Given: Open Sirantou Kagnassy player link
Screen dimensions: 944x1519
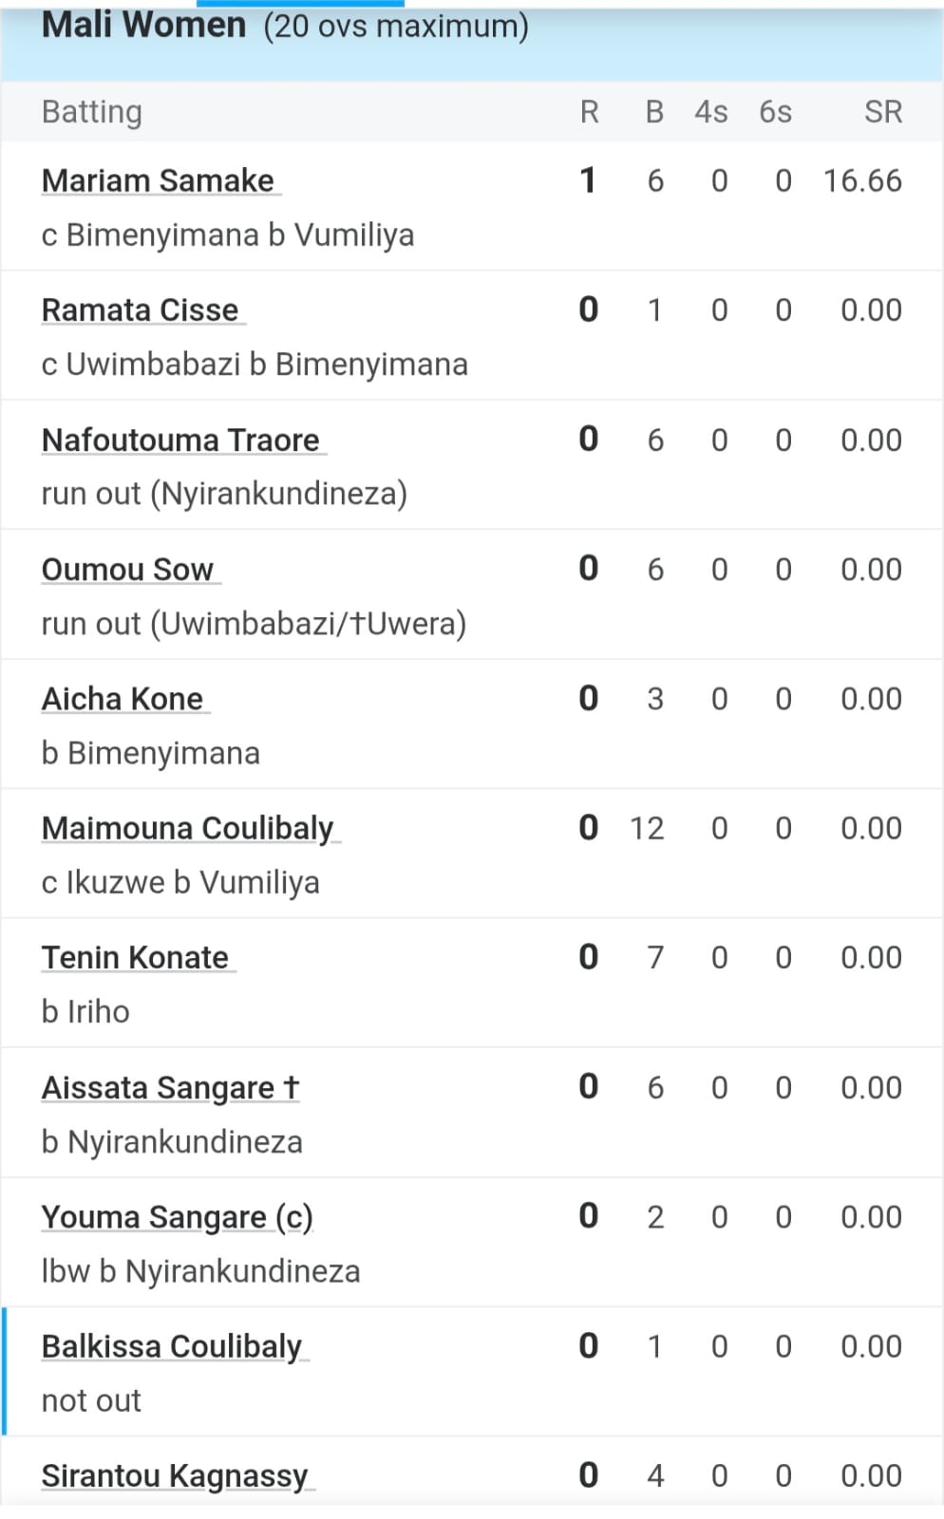Looking at the screenshot, I should pyautogui.click(x=174, y=1475).
